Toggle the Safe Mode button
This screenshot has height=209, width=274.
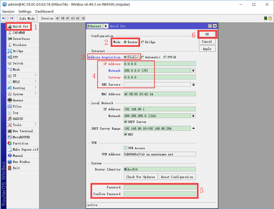(x=27, y=18)
